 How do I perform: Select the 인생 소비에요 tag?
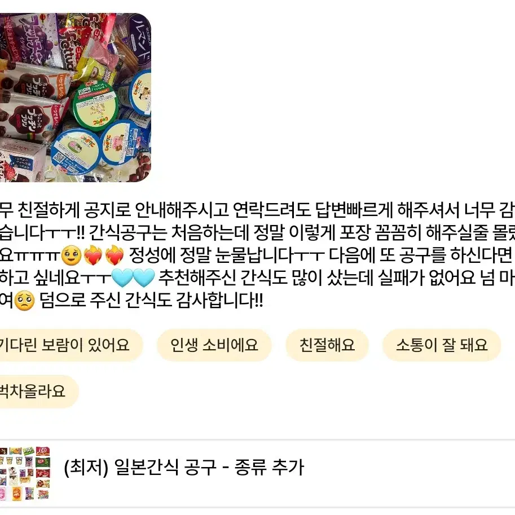214,345
